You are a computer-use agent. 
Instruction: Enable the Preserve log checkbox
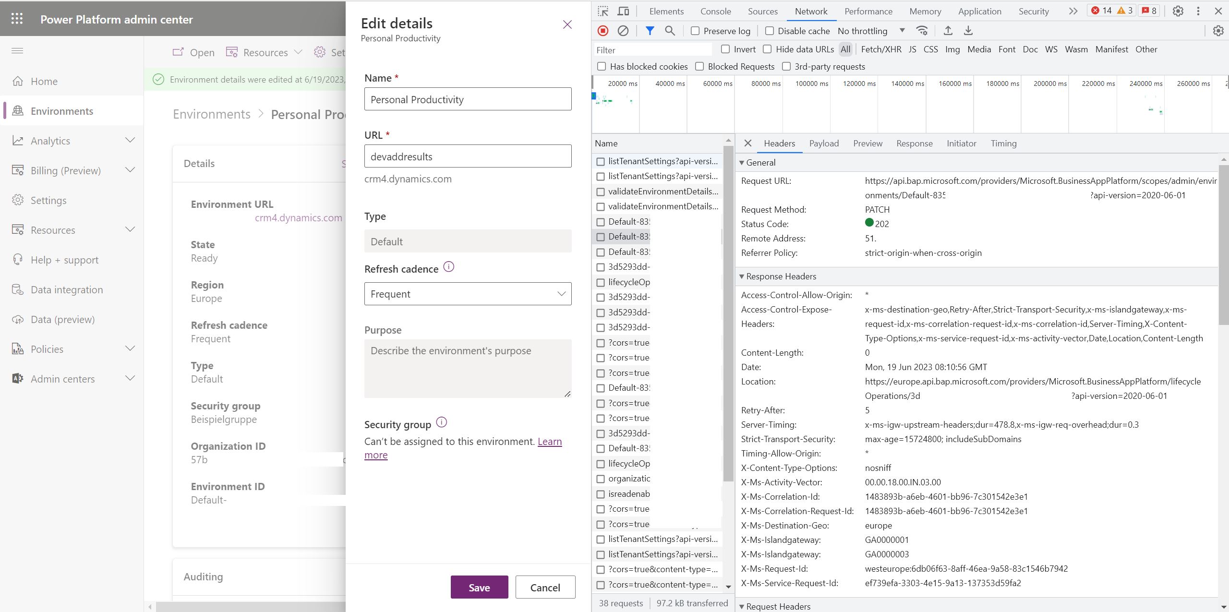pyautogui.click(x=695, y=31)
